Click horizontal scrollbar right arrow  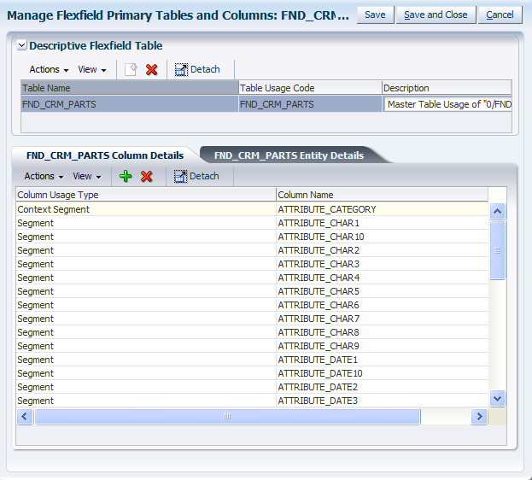479,417
